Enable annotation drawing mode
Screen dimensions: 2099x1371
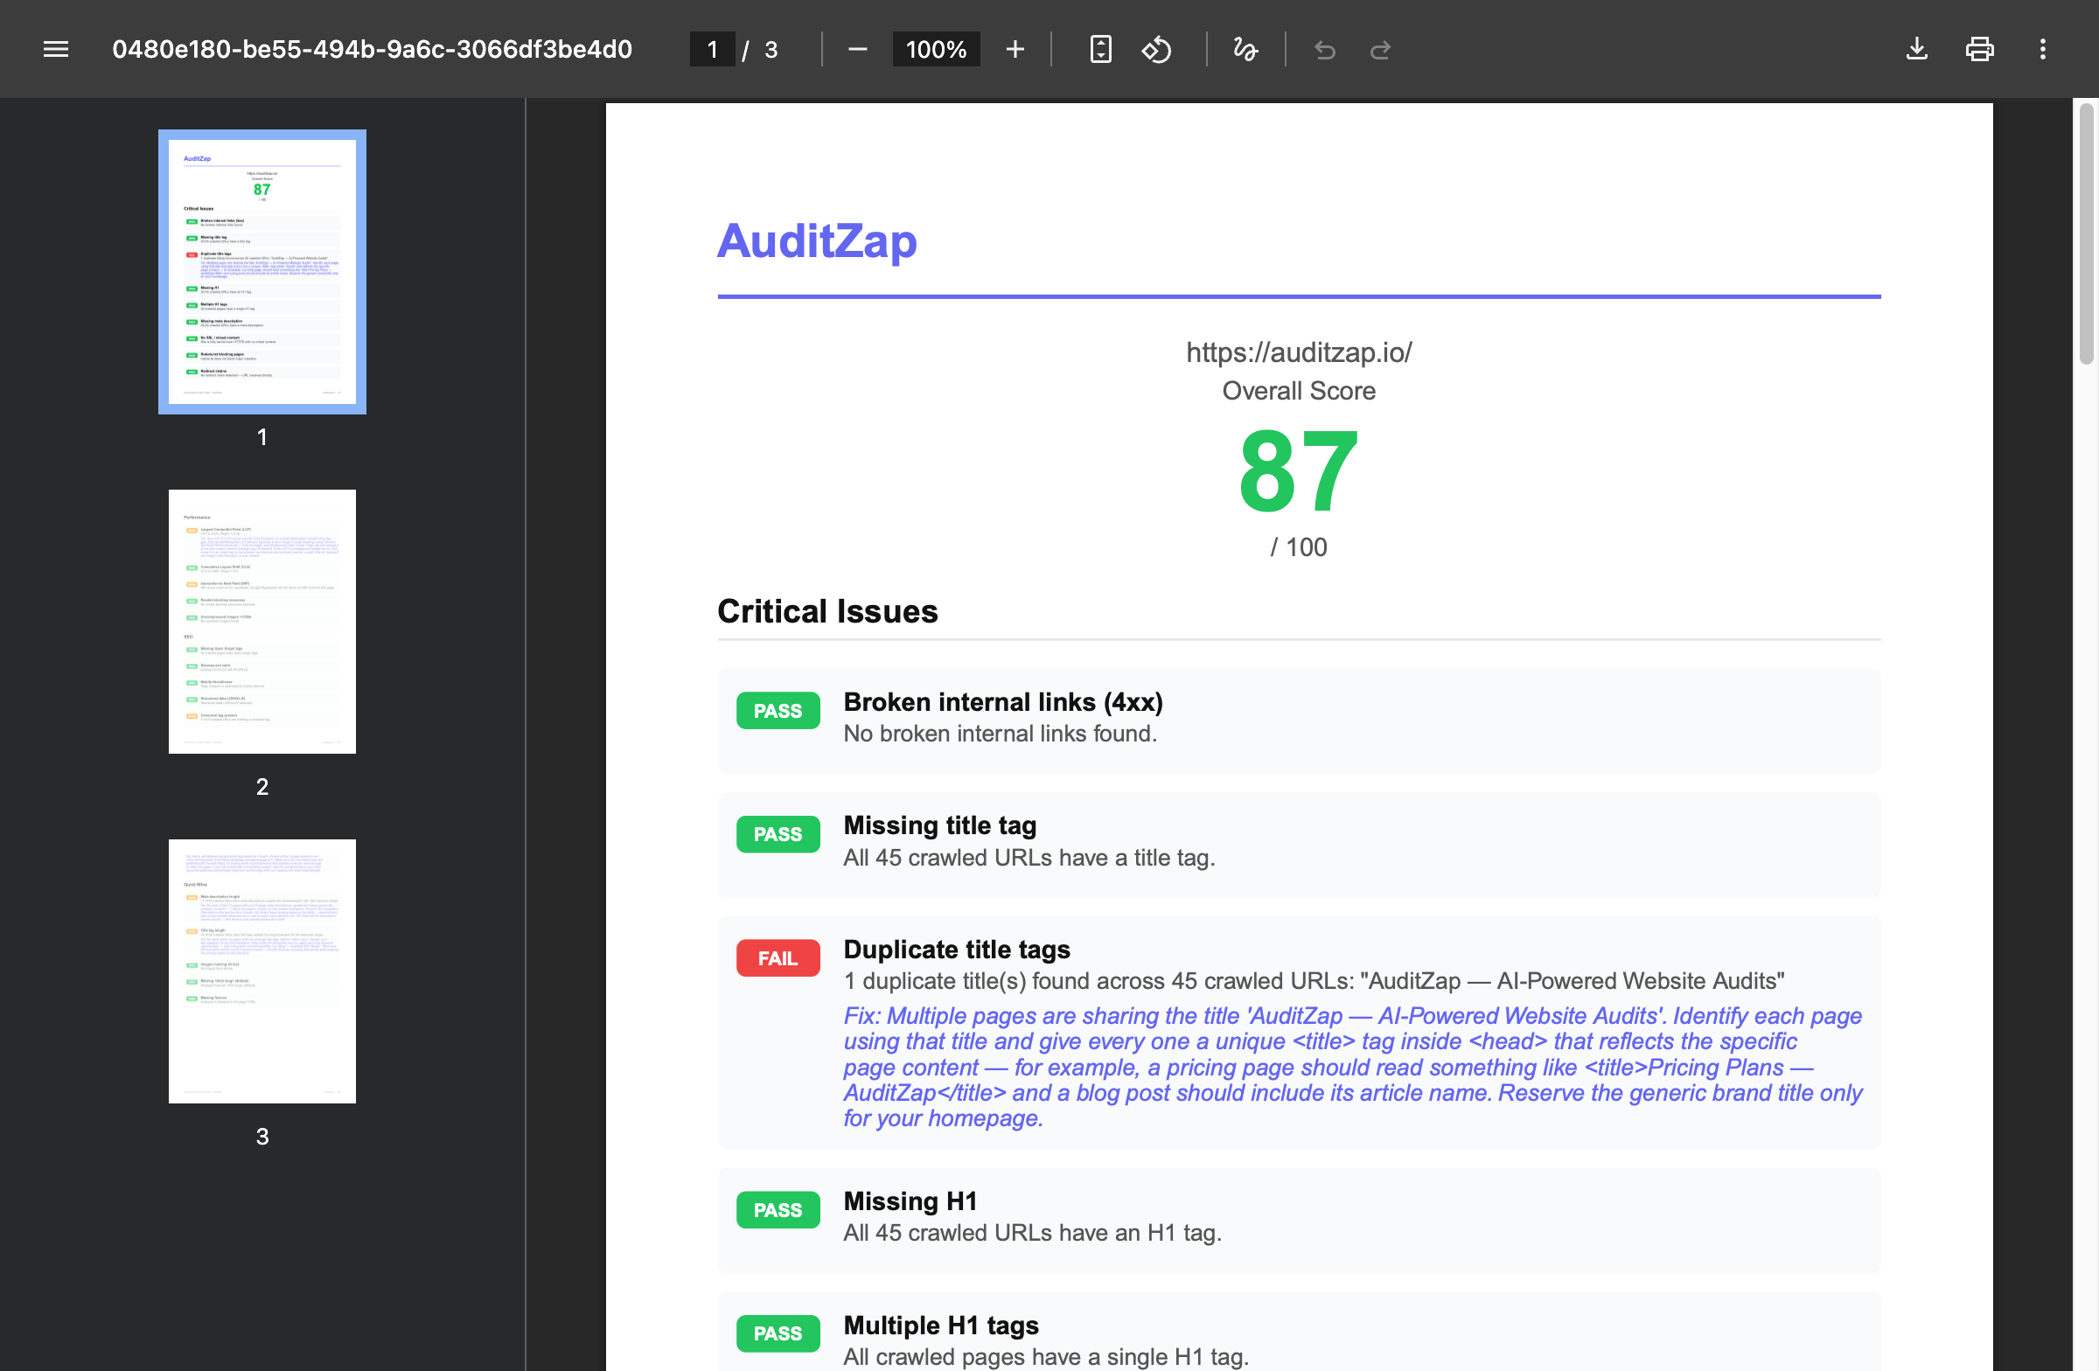click(x=1245, y=50)
